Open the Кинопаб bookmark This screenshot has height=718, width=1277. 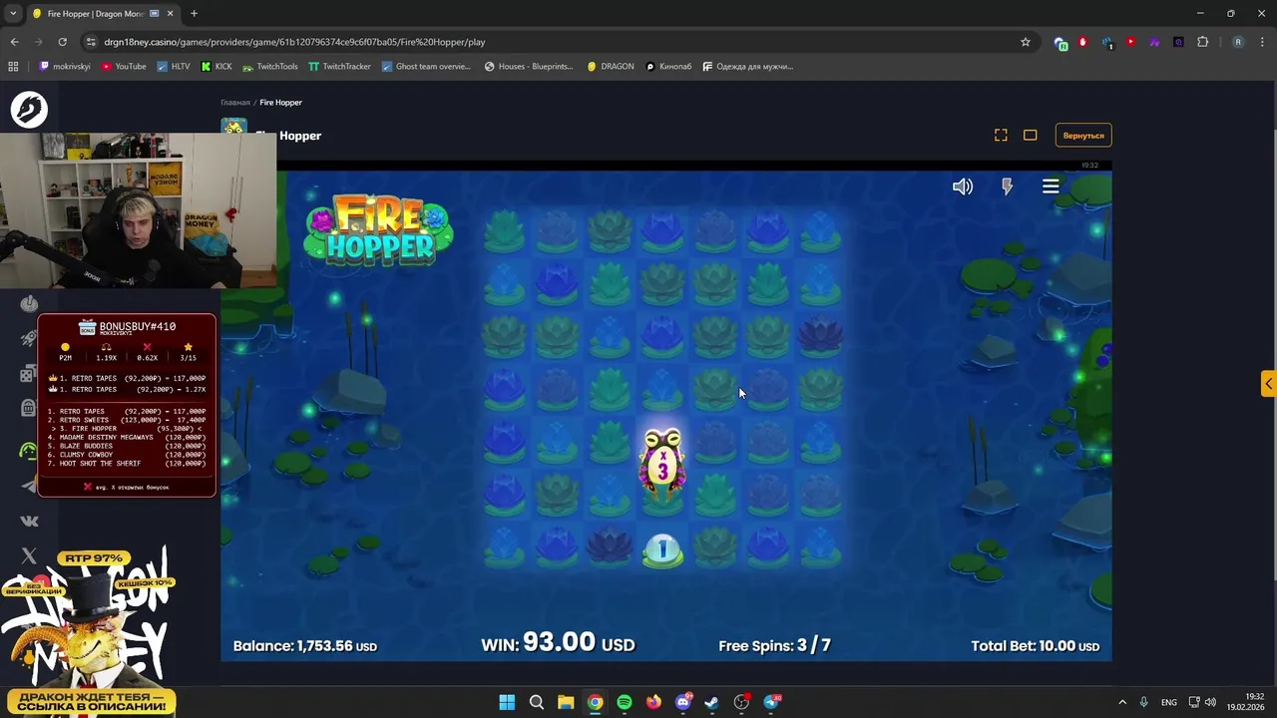click(x=668, y=67)
